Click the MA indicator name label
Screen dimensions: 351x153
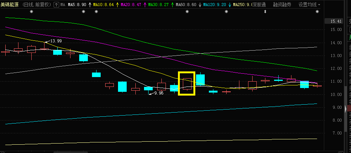tap(63, 5)
